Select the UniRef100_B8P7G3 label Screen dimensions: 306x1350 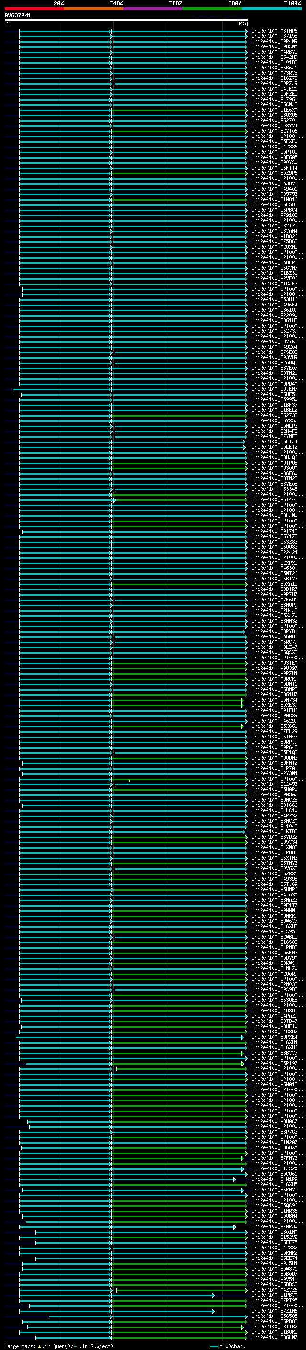pyautogui.click(x=274, y=1132)
